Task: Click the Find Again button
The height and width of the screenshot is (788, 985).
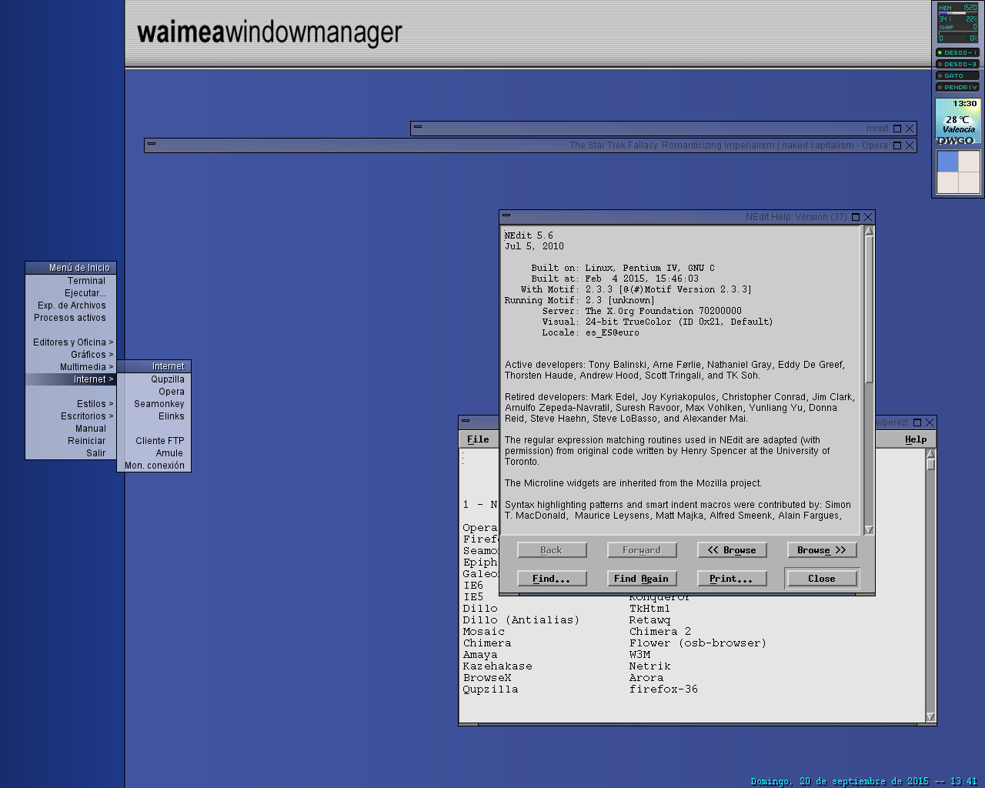Action: (642, 579)
